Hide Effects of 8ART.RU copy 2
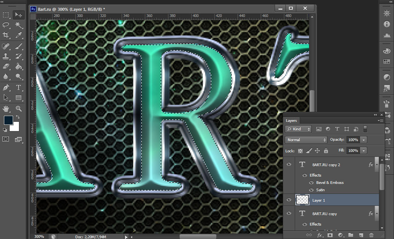Image resolution: width=394 pixels, height=239 pixels. (x=304, y=175)
